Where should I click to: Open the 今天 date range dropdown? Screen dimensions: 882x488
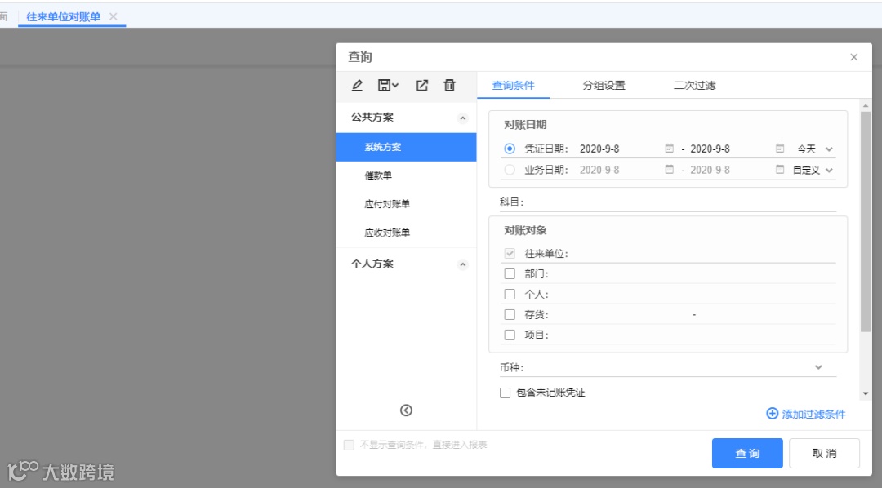(814, 149)
